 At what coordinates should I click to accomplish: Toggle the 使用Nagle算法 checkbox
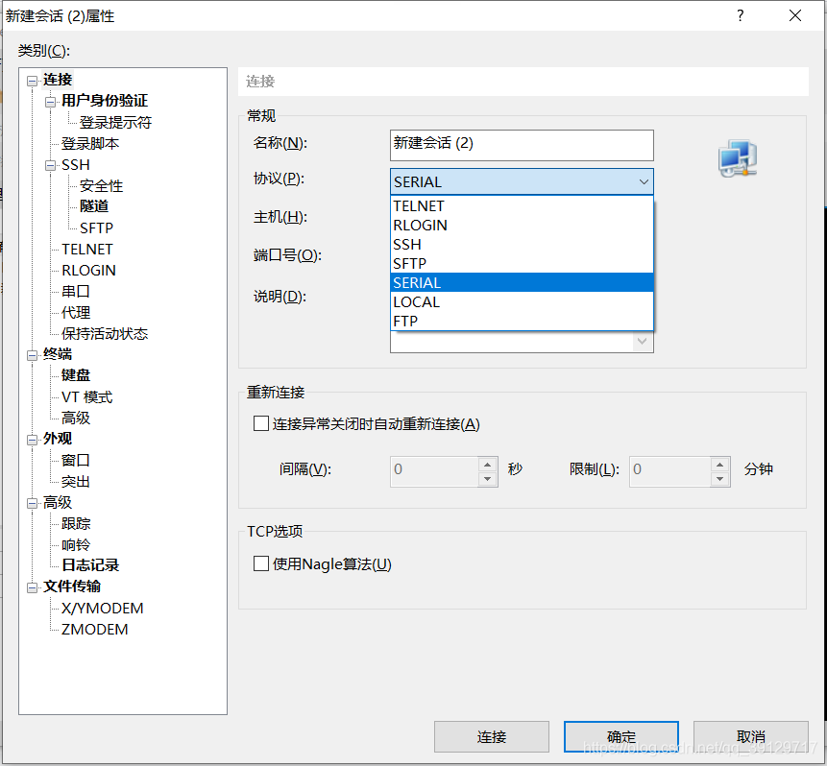point(261,563)
